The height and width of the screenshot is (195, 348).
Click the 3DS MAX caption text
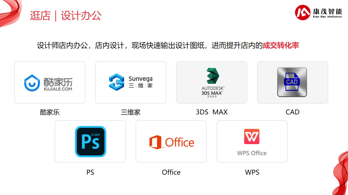click(212, 112)
